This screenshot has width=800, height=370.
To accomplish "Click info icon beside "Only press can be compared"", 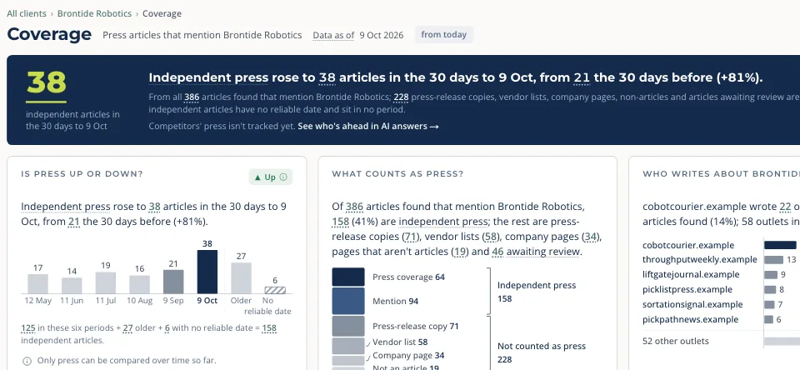I will click(x=27, y=361).
